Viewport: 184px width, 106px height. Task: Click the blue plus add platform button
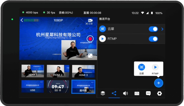pos(158,83)
